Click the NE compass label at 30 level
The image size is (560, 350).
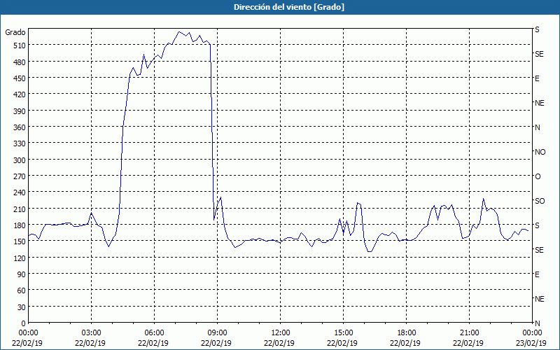(539, 299)
